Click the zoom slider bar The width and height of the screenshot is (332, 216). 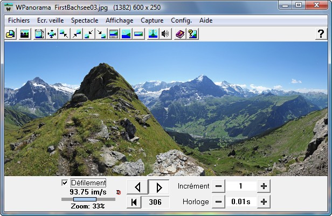88,199
